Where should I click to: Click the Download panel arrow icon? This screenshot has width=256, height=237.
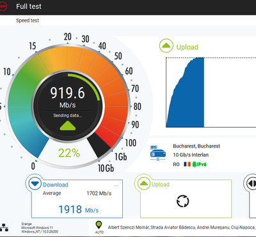(35, 183)
